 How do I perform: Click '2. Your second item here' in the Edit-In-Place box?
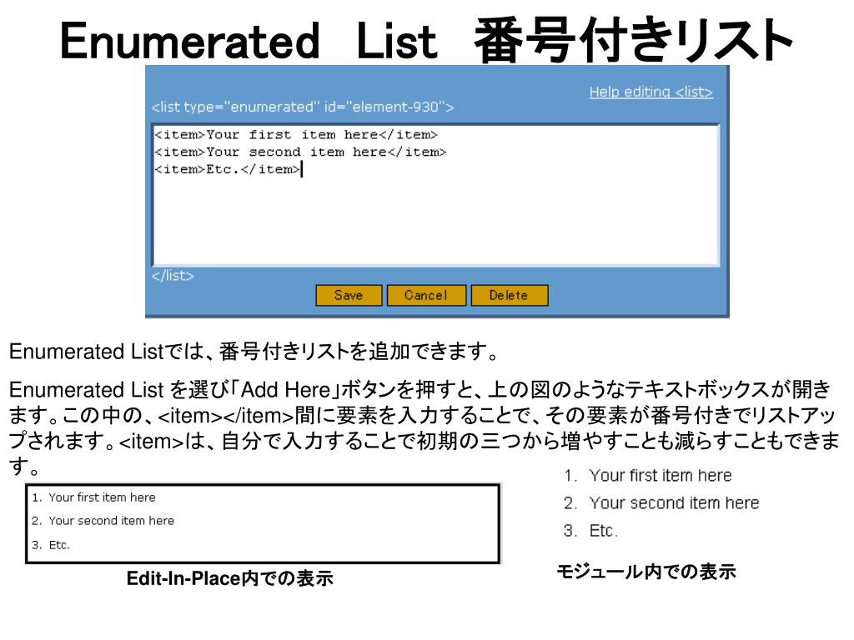103,521
